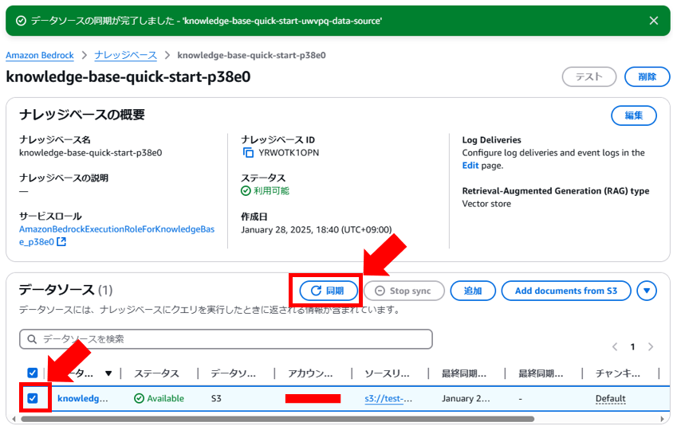This screenshot has width=673, height=426.
Task: Click the Available status cell
Action: pyautogui.click(x=159, y=399)
